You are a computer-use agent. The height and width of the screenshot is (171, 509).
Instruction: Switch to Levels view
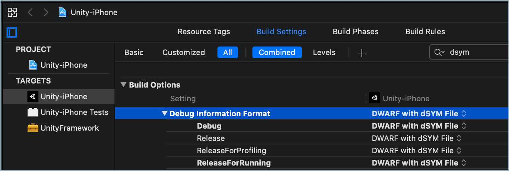coord(324,52)
